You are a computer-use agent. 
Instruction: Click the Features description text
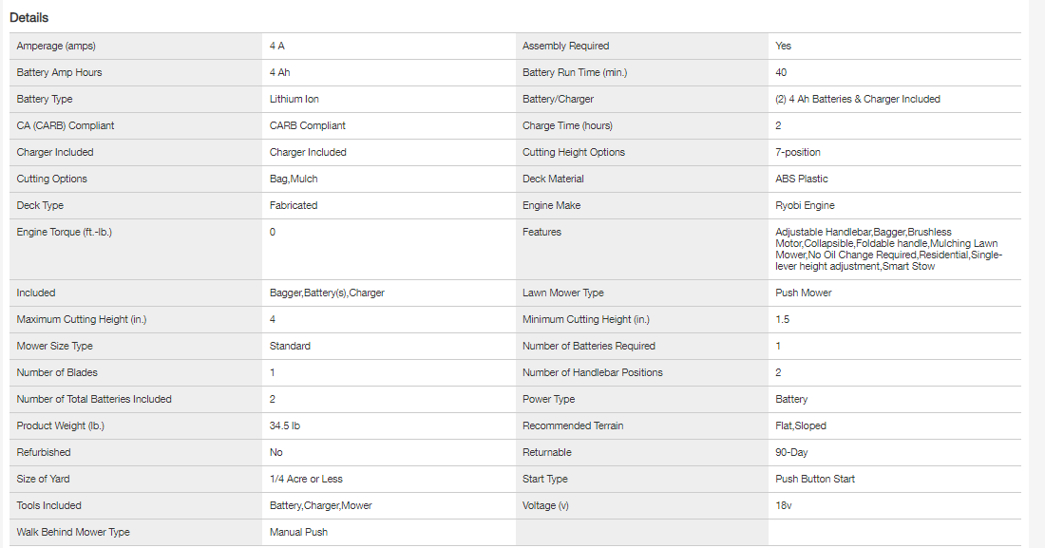(x=888, y=250)
